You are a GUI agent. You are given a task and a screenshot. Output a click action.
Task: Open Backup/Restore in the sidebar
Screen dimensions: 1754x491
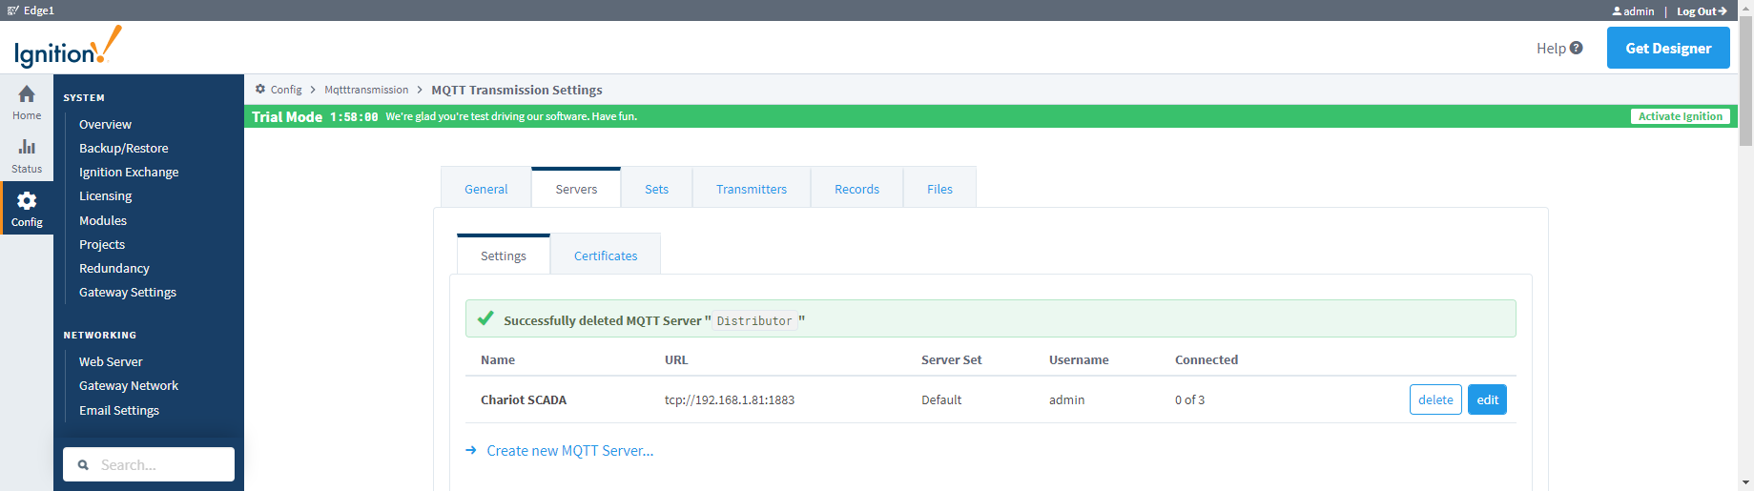tap(124, 148)
